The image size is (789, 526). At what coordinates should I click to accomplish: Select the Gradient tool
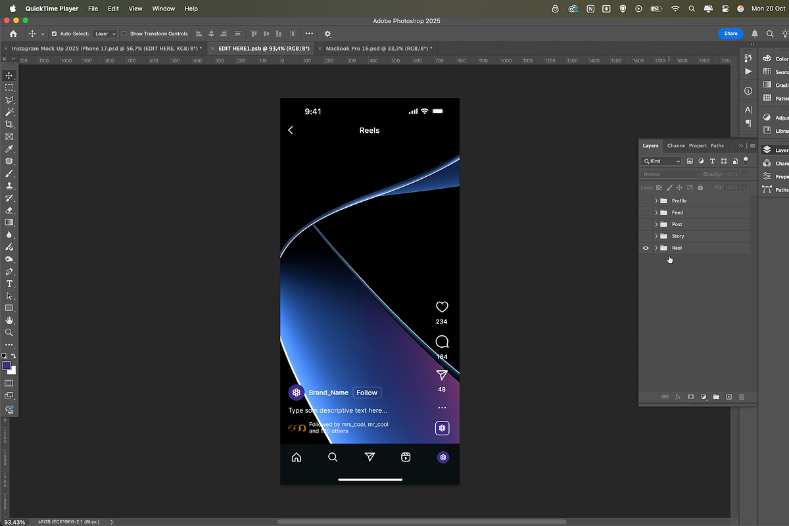tap(9, 222)
